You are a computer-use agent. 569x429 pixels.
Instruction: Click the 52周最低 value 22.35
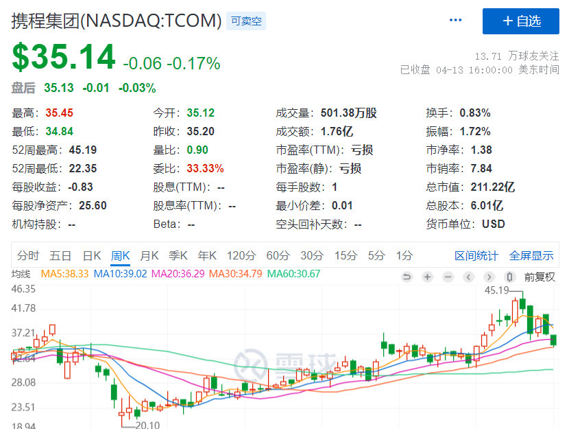point(83,169)
